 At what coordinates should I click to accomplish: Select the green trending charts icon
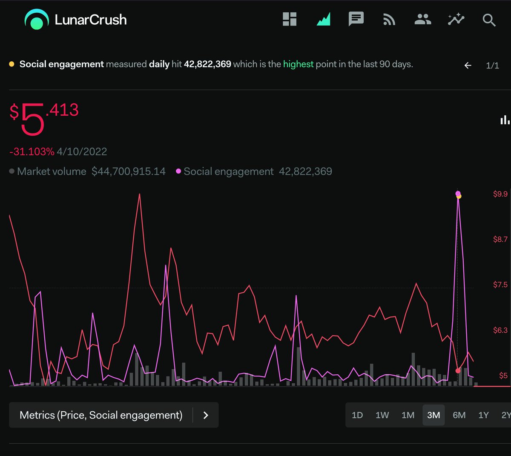[323, 19]
